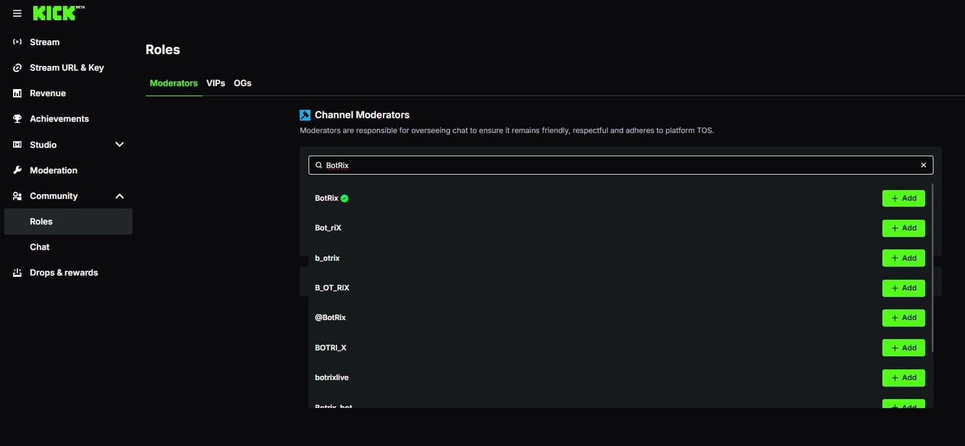This screenshot has width=965, height=446.
Task: Click the B_OT_RIX username in results
Action: coord(332,288)
